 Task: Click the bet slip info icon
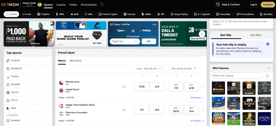[268, 44]
